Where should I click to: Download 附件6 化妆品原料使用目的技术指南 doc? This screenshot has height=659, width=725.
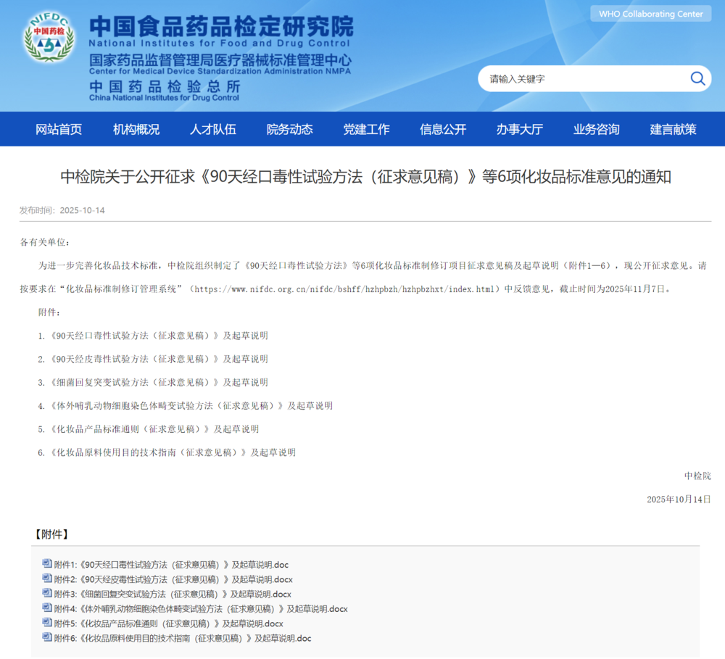183,638
